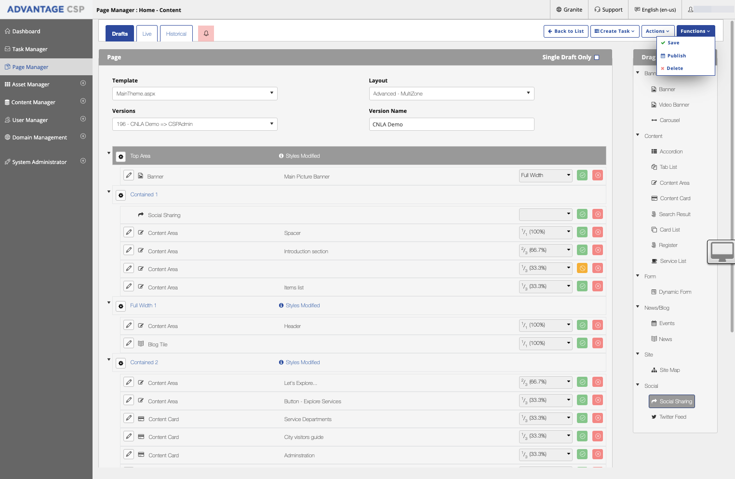The width and height of the screenshot is (735, 479).
Task: Edit the Blog Tile row pencil icon
Action: 129,343
